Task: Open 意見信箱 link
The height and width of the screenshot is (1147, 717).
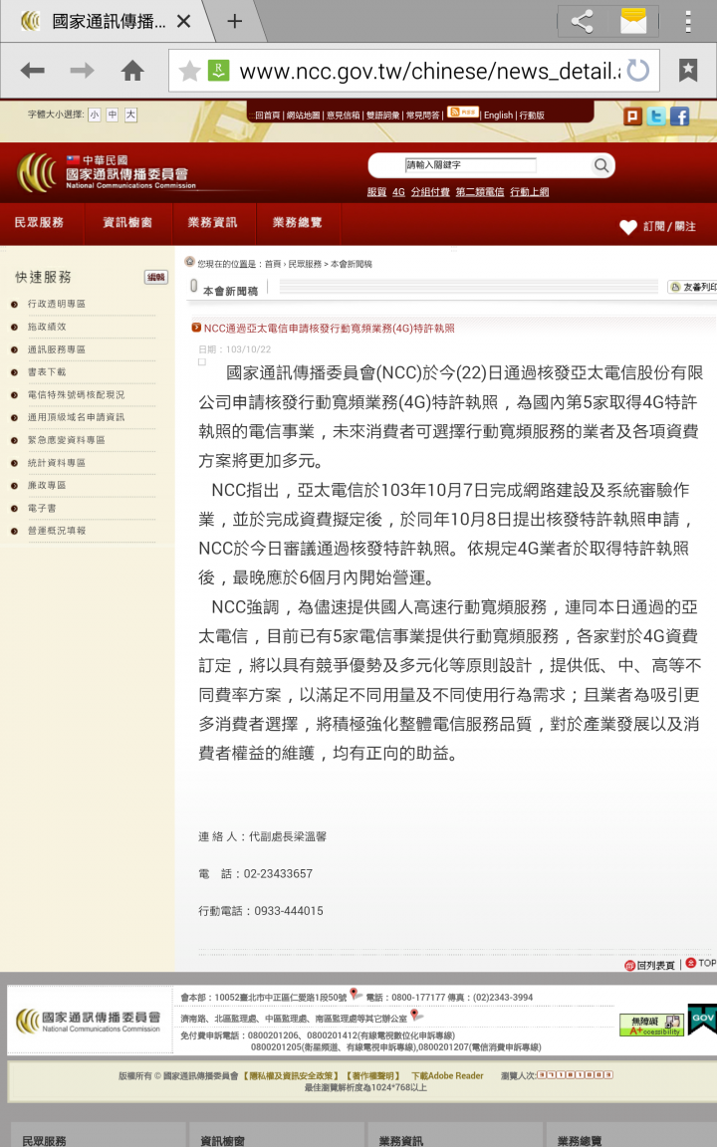Action: (x=344, y=115)
